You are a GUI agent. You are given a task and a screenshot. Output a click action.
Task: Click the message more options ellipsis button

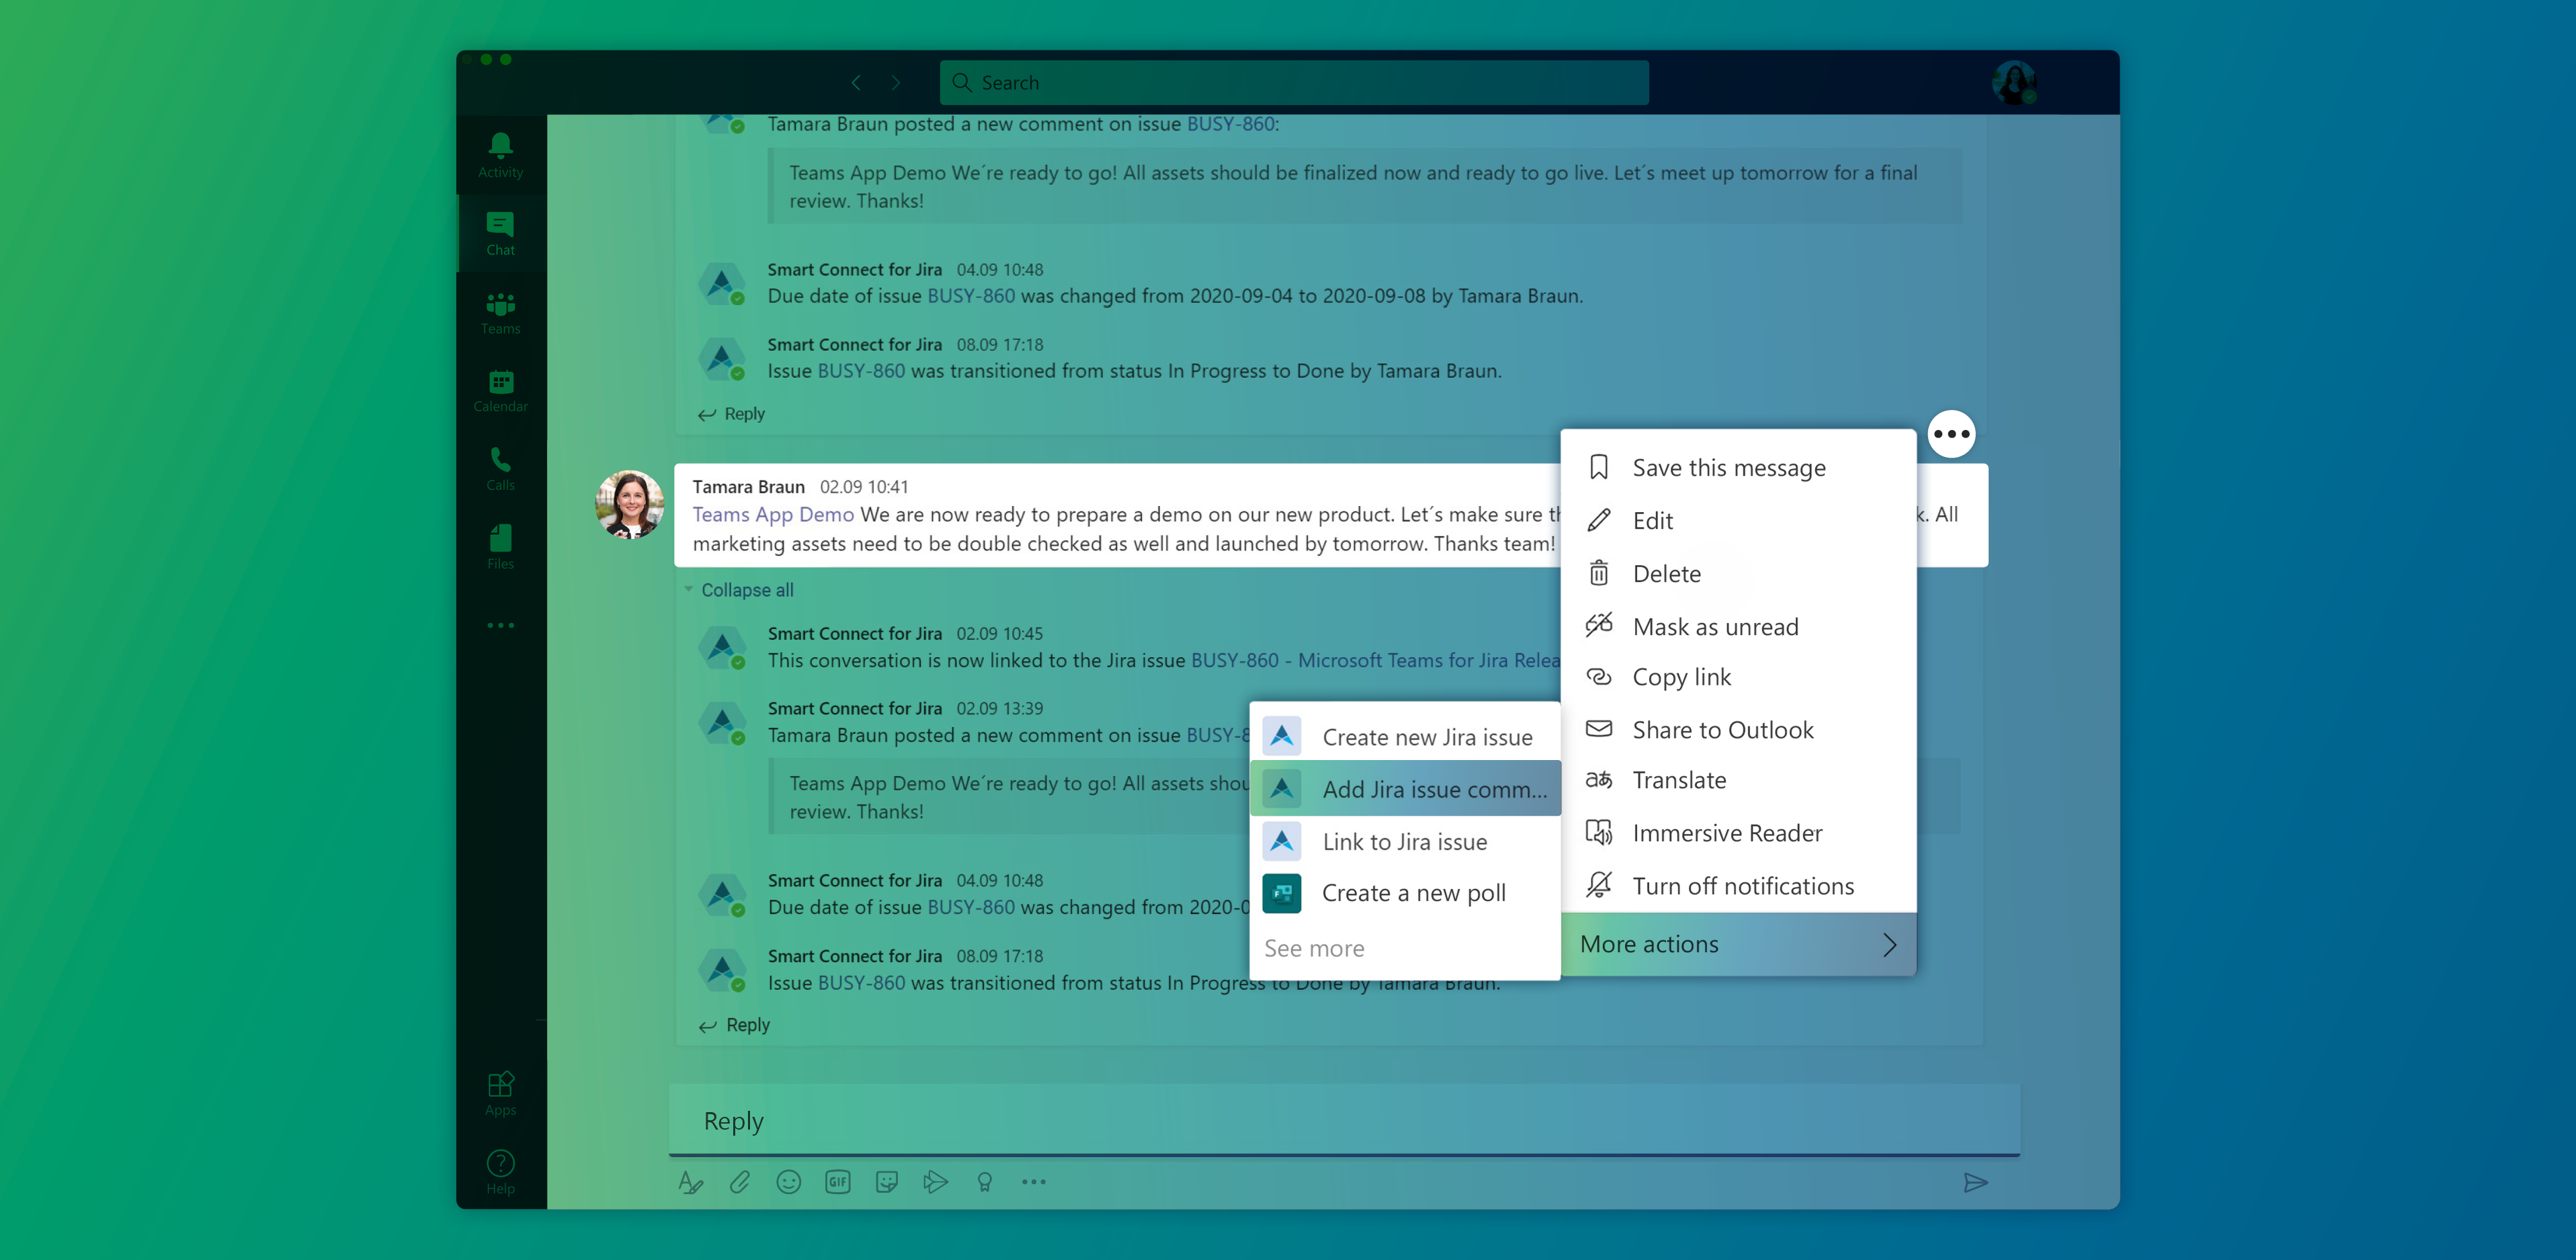(x=1951, y=434)
